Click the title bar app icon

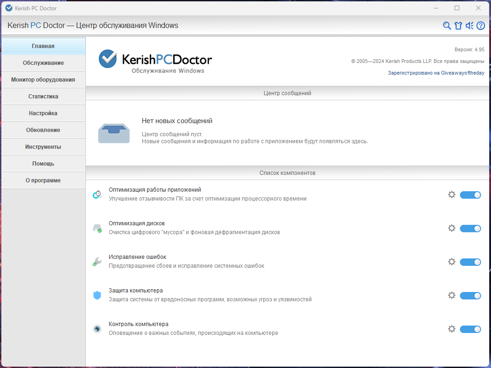tap(9, 8)
